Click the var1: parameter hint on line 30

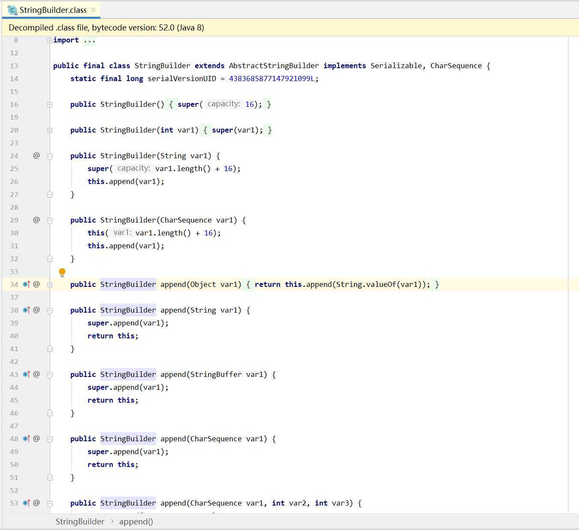pyautogui.click(x=122, y=232)
